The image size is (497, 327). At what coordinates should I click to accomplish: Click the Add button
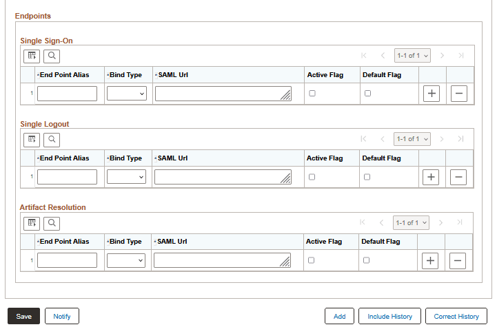pos(339,316)
